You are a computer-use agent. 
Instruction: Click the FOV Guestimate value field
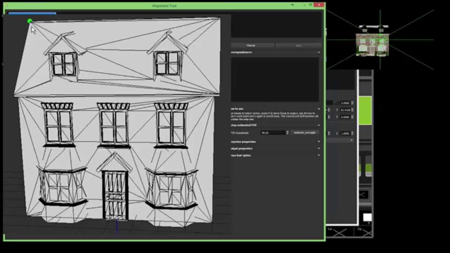coord(273,133)
